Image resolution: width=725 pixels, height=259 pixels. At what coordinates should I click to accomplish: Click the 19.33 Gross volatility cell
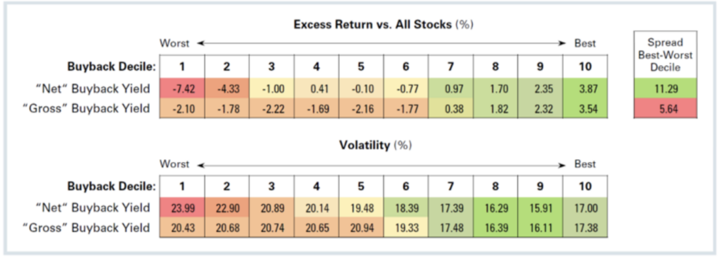406,228
